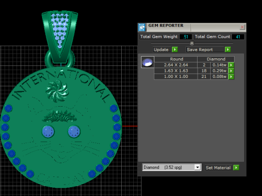Viewport: 262px width, 196px height.
Task: Click the 0.29tw weight cell
Action: point(219,71)
